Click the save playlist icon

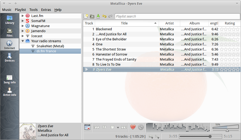pos(98,16)
